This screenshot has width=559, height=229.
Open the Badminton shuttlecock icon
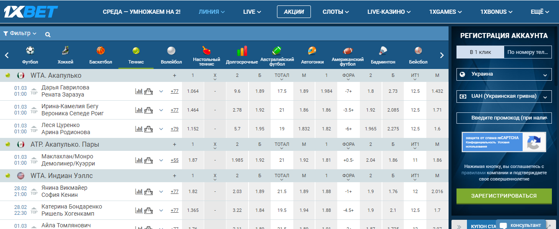(x=383, y=51)
